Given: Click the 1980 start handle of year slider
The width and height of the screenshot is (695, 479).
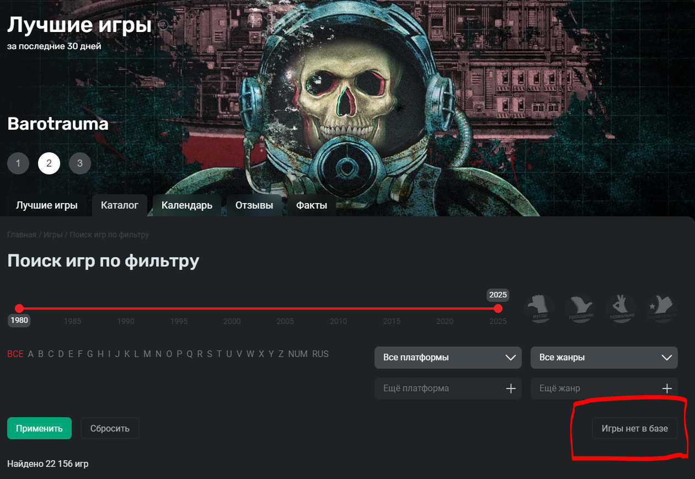Looking at the screenshot, I should 19,308.
